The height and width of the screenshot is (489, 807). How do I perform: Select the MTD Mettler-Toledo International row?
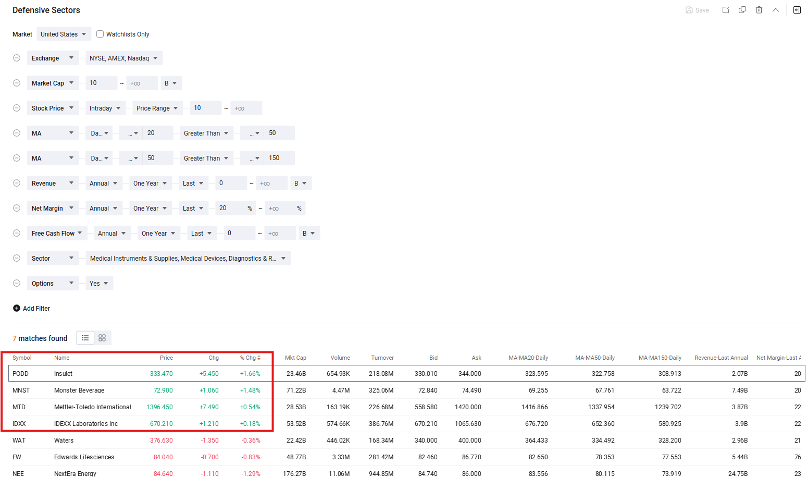coord(407,407)
